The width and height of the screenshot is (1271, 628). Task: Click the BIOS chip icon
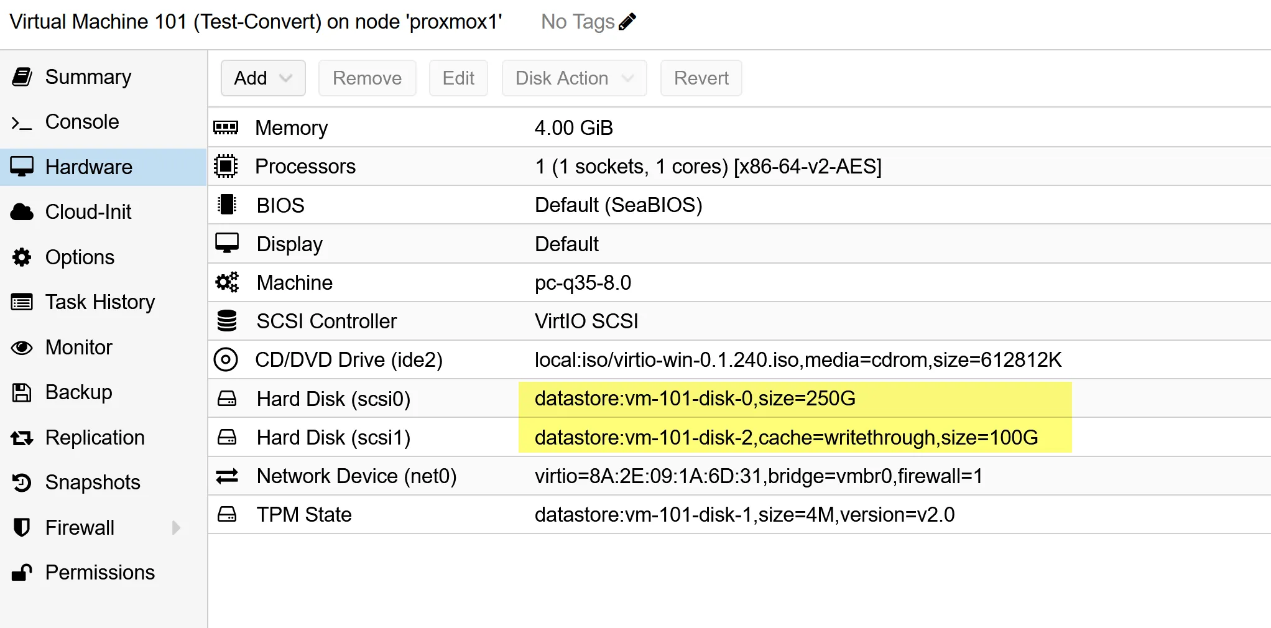tap(226, 205)
